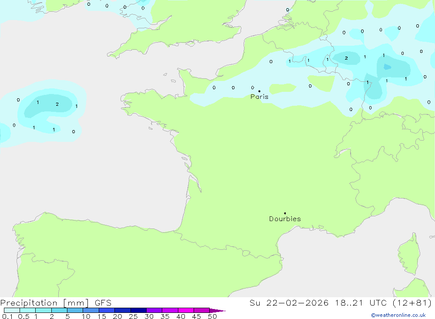Select the black dot marker above Paris
This screenshot has height=319, width=435.
(x=259, y=91)
